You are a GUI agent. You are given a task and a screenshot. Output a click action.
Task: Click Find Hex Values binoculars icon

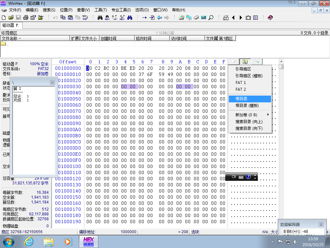click(x=107, y=18)
